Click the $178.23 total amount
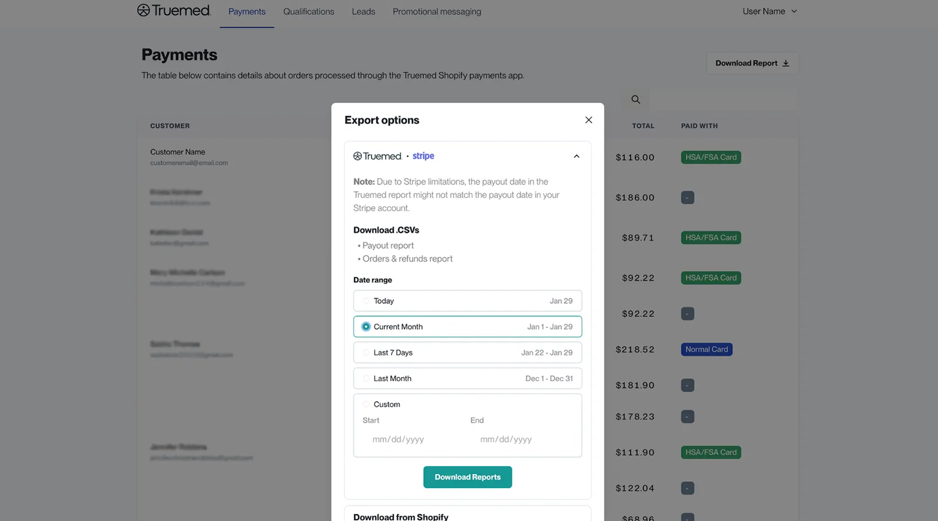Viewport: 938px width, 521px height. click(635, 417)
